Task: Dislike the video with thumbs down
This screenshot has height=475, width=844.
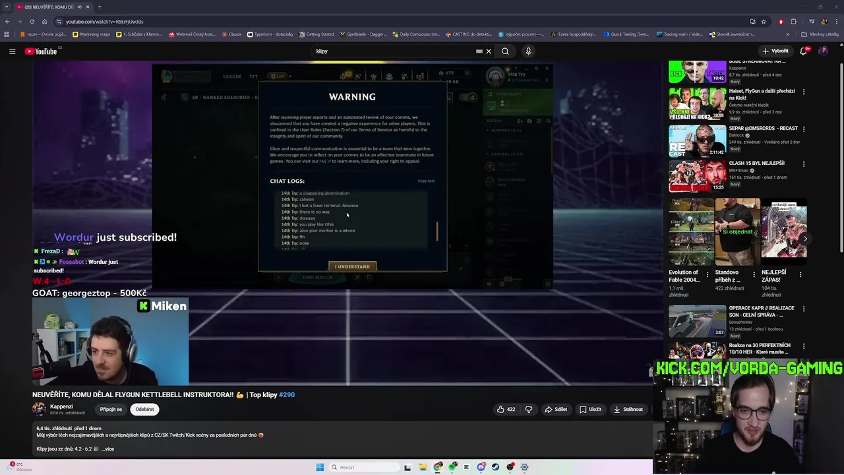Action: tap(528, 410)
